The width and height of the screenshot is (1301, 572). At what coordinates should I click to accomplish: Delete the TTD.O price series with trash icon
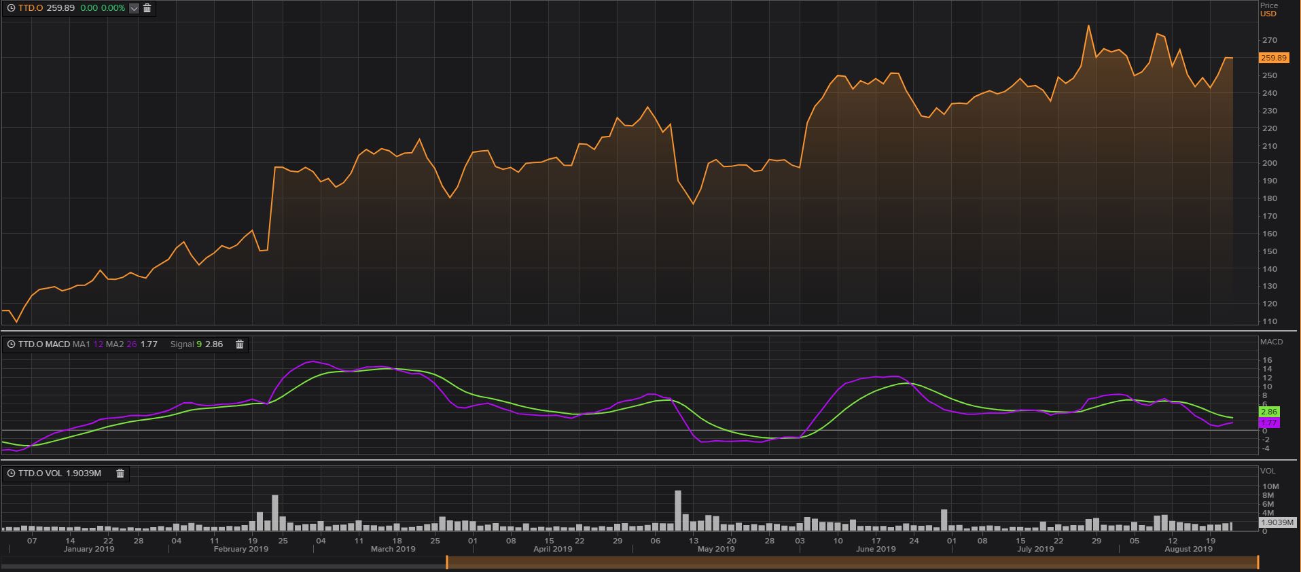pyautogui.click(x=147, y=8)
